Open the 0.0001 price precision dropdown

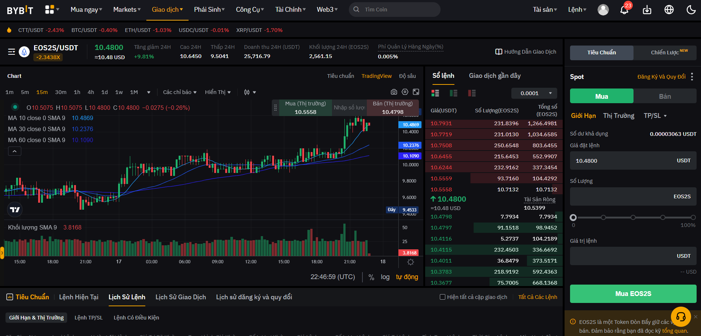[534, 93]
